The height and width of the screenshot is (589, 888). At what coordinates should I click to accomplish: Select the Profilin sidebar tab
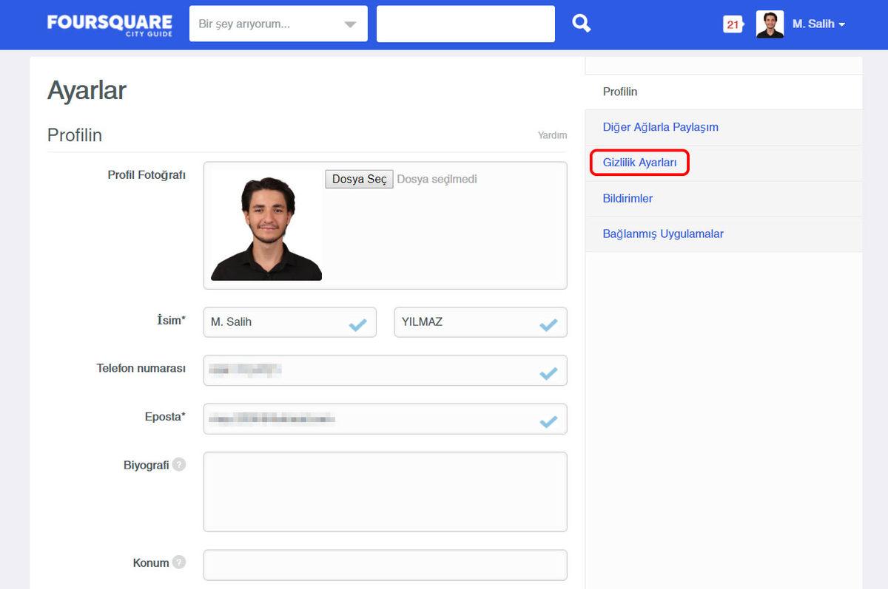[x=620, y=92]
